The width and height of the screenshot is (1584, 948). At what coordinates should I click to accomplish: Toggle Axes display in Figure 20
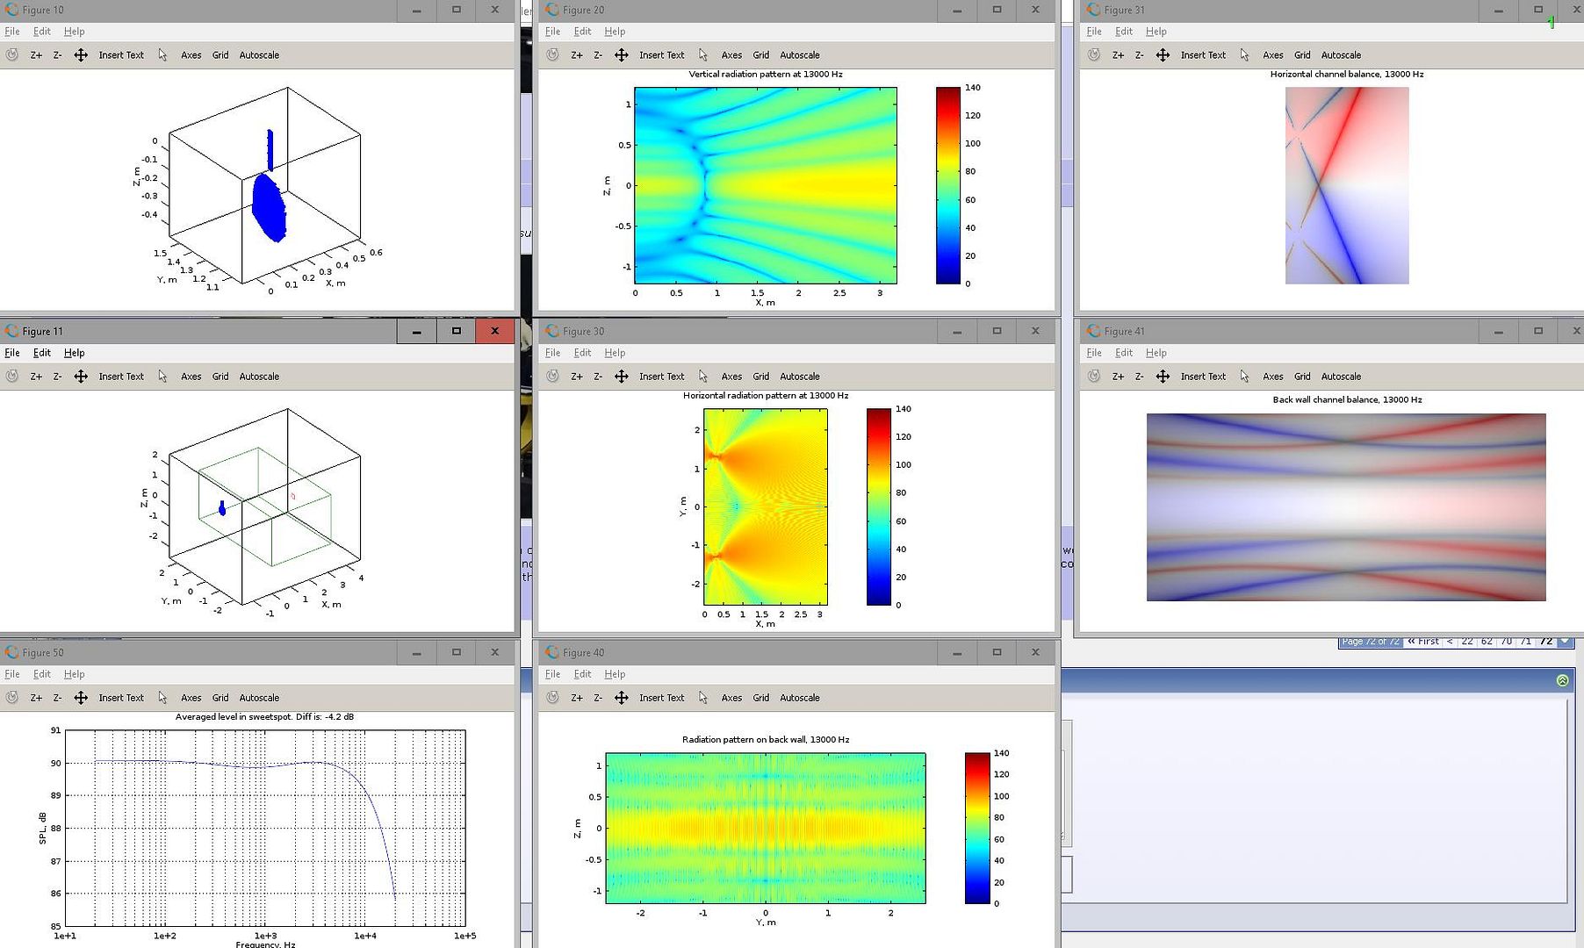pyautogui.click(x=731, y=55)
